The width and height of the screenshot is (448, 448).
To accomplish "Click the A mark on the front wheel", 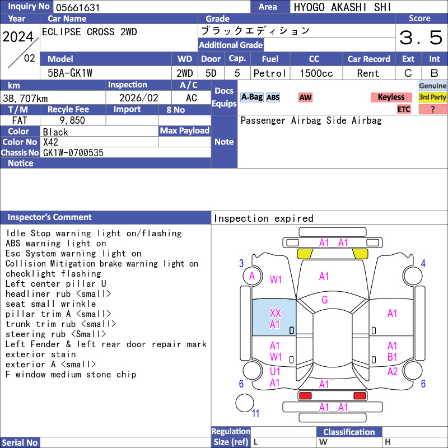I will tap(251, 276).
